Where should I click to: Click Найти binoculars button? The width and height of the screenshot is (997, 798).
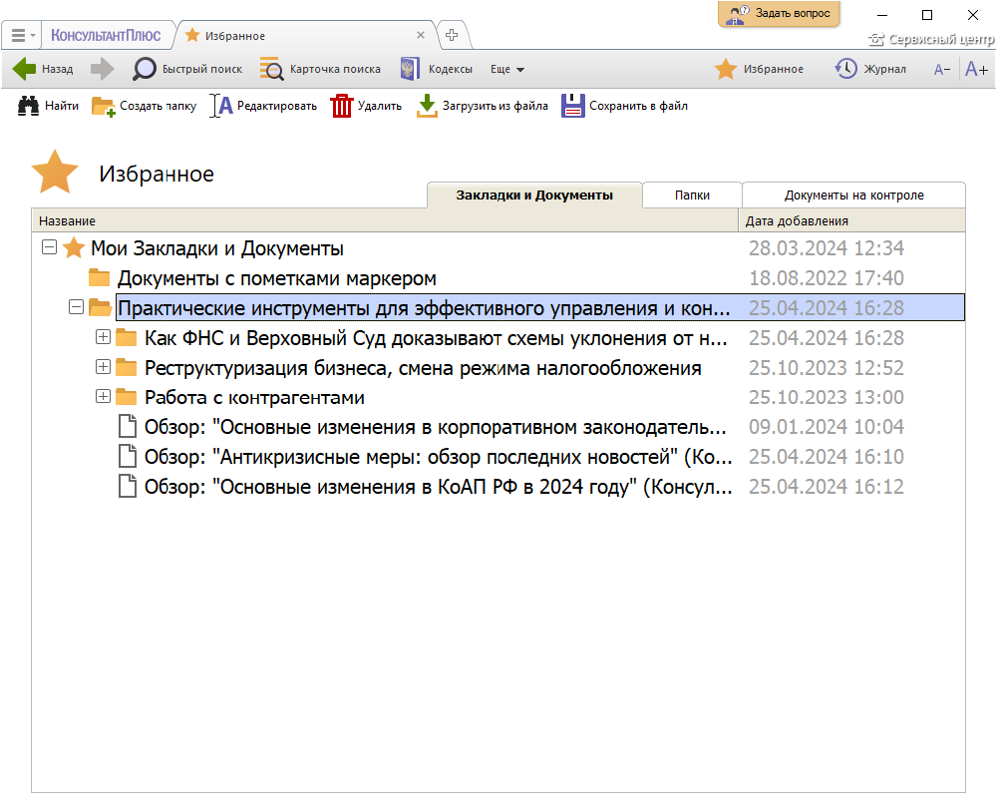48,106
